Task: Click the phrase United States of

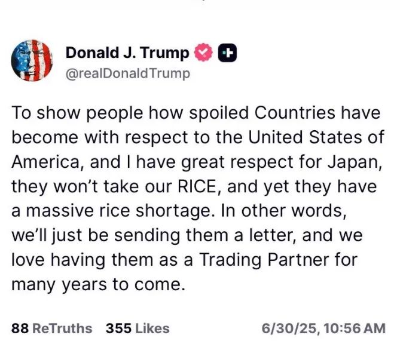Action: 316,137
